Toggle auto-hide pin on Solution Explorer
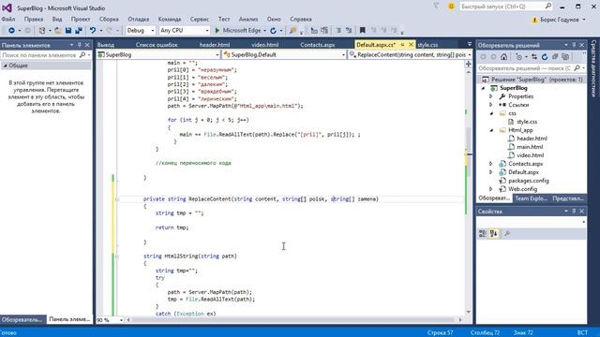Image resolution: width=600 pixels, height=337 pixels. (x=574, y=45)
